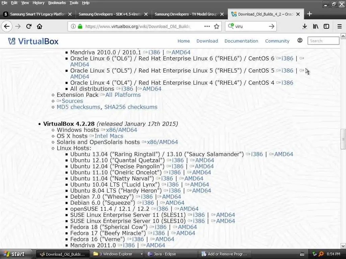Open the Firefox hamburger menu
346x259 pixels.
tap(340, 26)
